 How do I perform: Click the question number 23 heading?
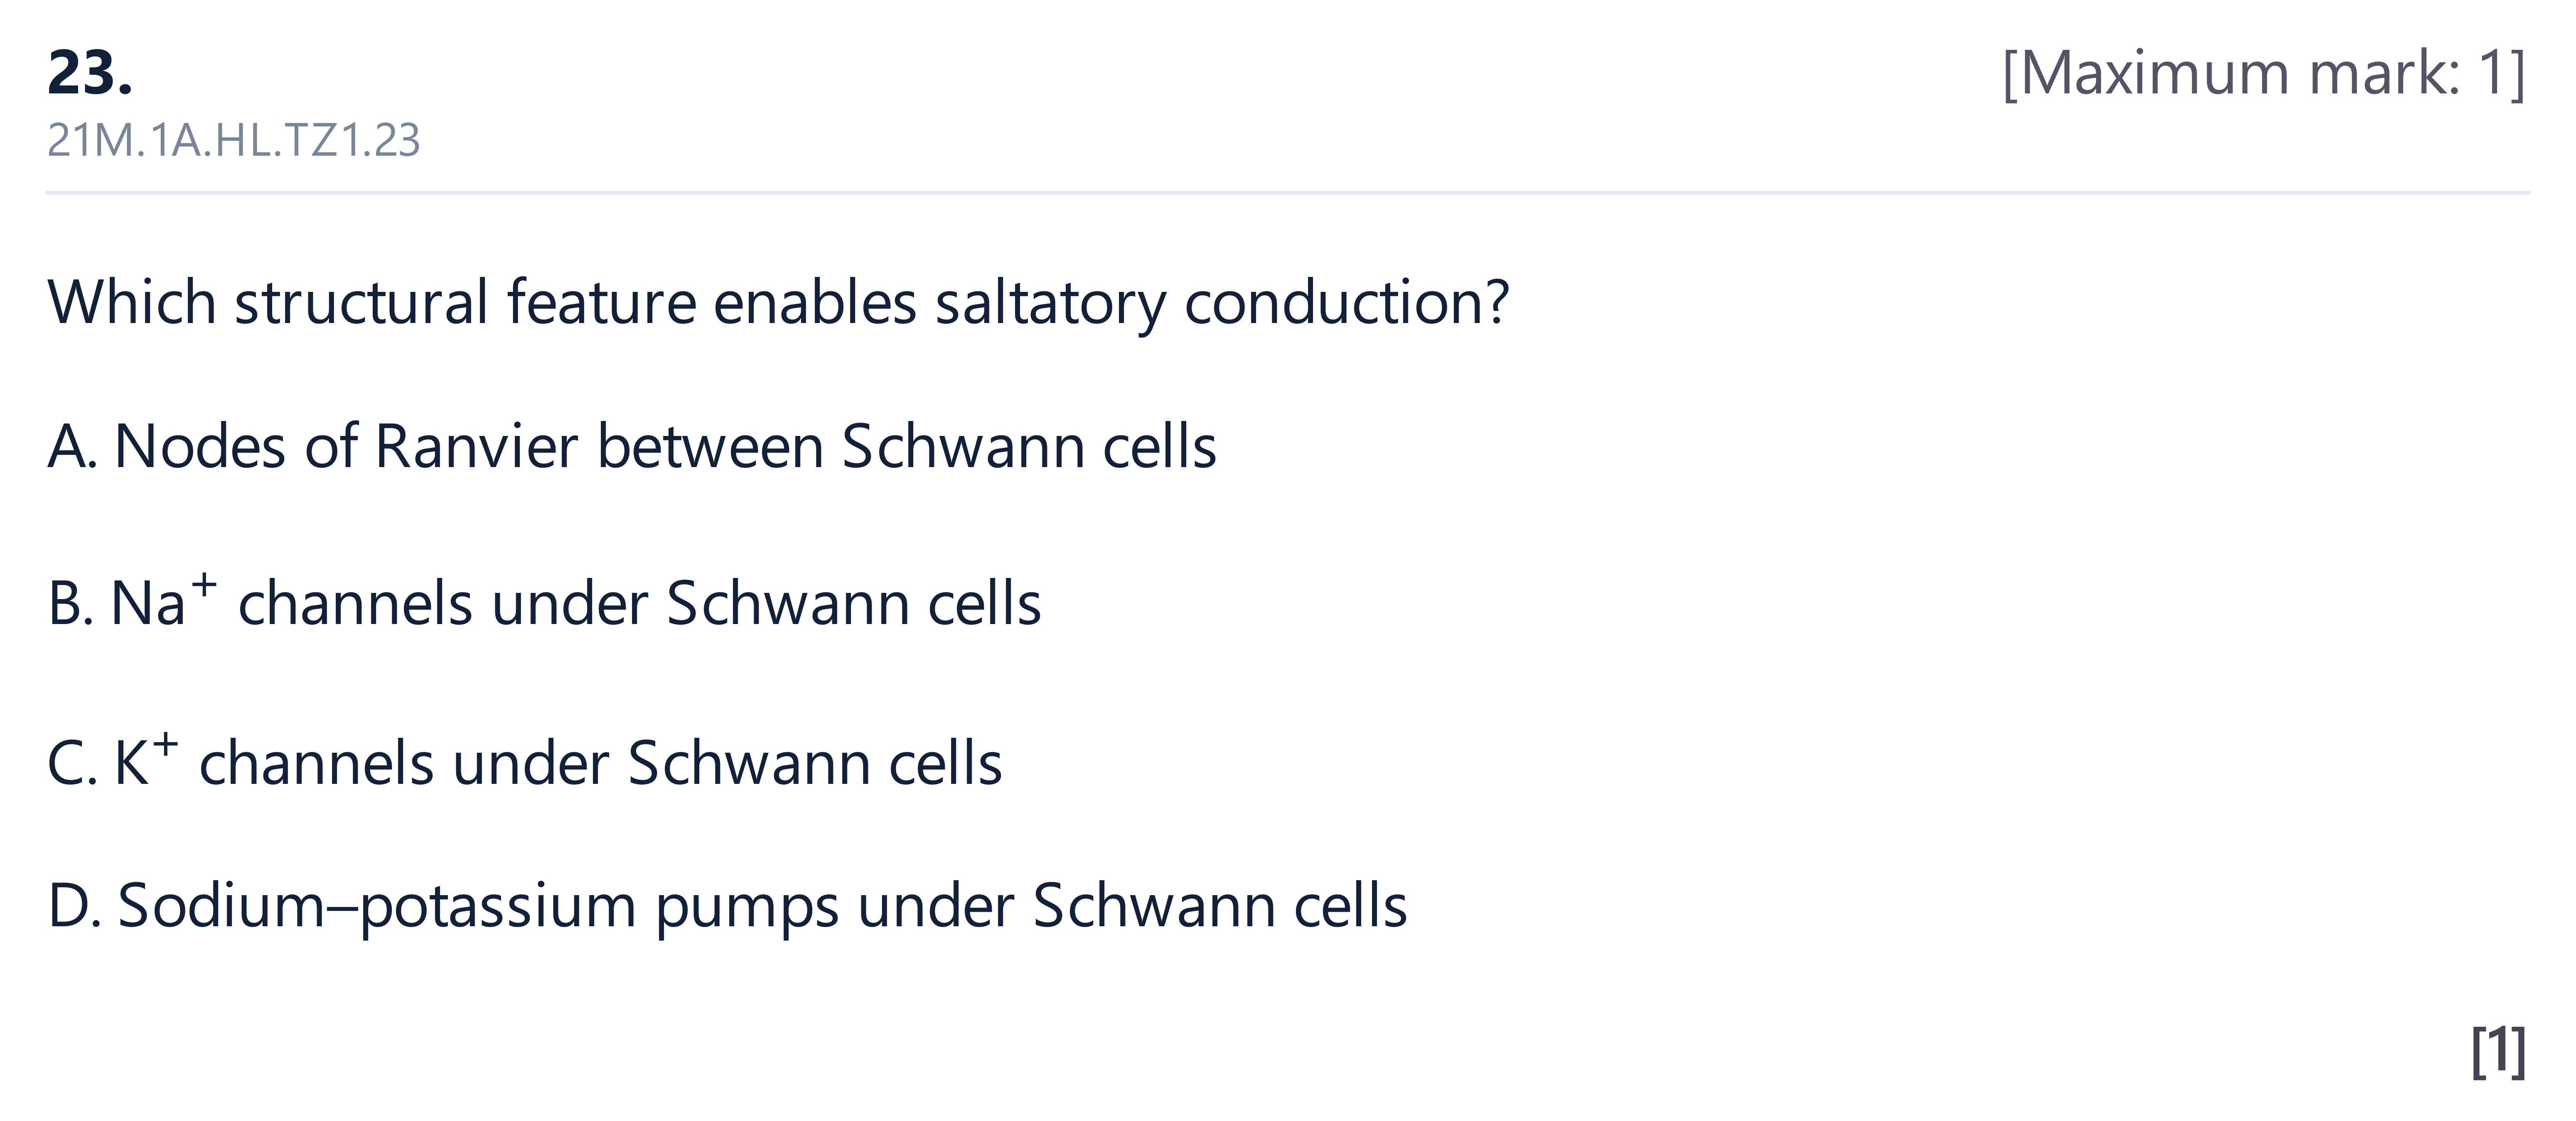tap(90, 73)
